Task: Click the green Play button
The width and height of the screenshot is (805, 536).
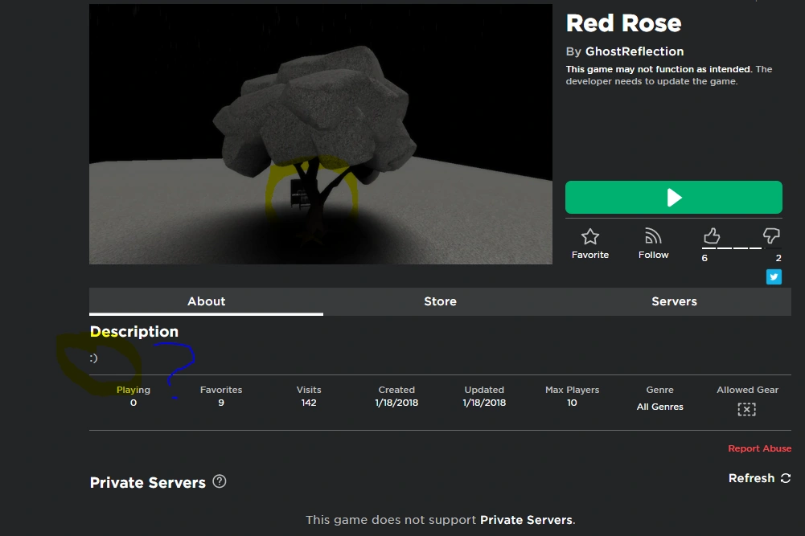Action: click(674, 198)
